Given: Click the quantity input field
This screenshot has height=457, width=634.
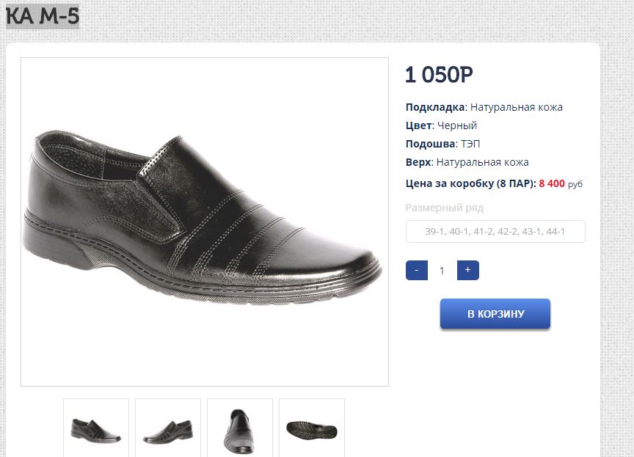Looking at the screenshot, I should pos(442,271).
